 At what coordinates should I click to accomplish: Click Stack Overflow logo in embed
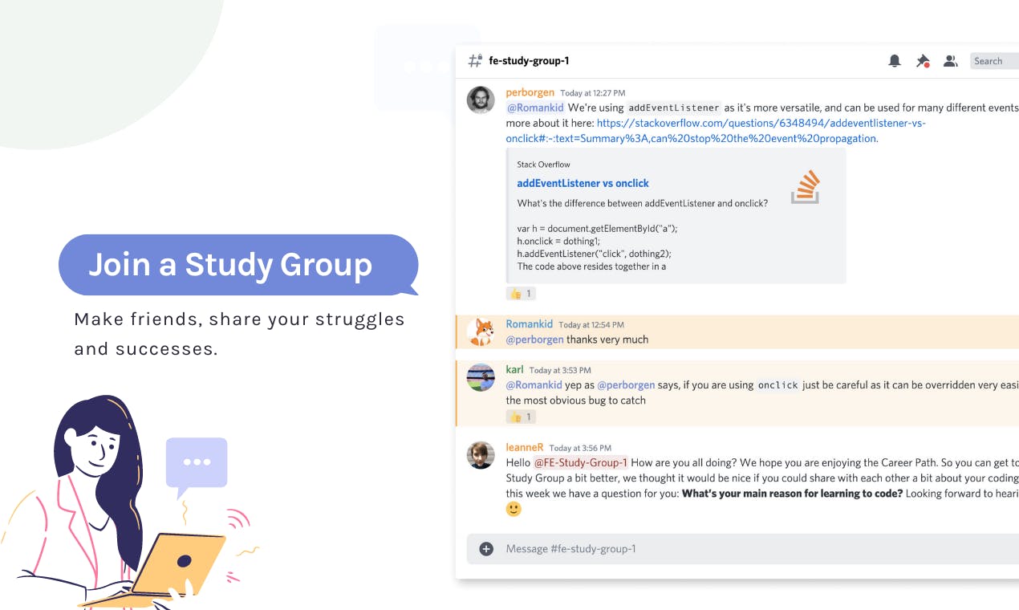806,186
